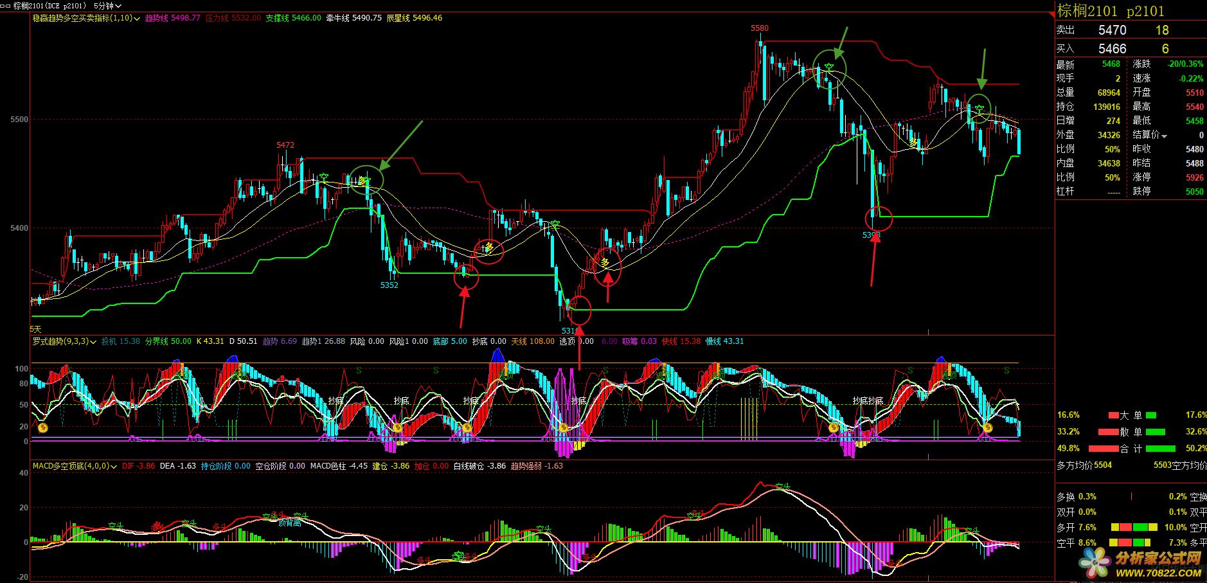This screenshot has height=583, width=1207.
Task: Click the 5580 high price label
Action: click(x=760, y=28)
